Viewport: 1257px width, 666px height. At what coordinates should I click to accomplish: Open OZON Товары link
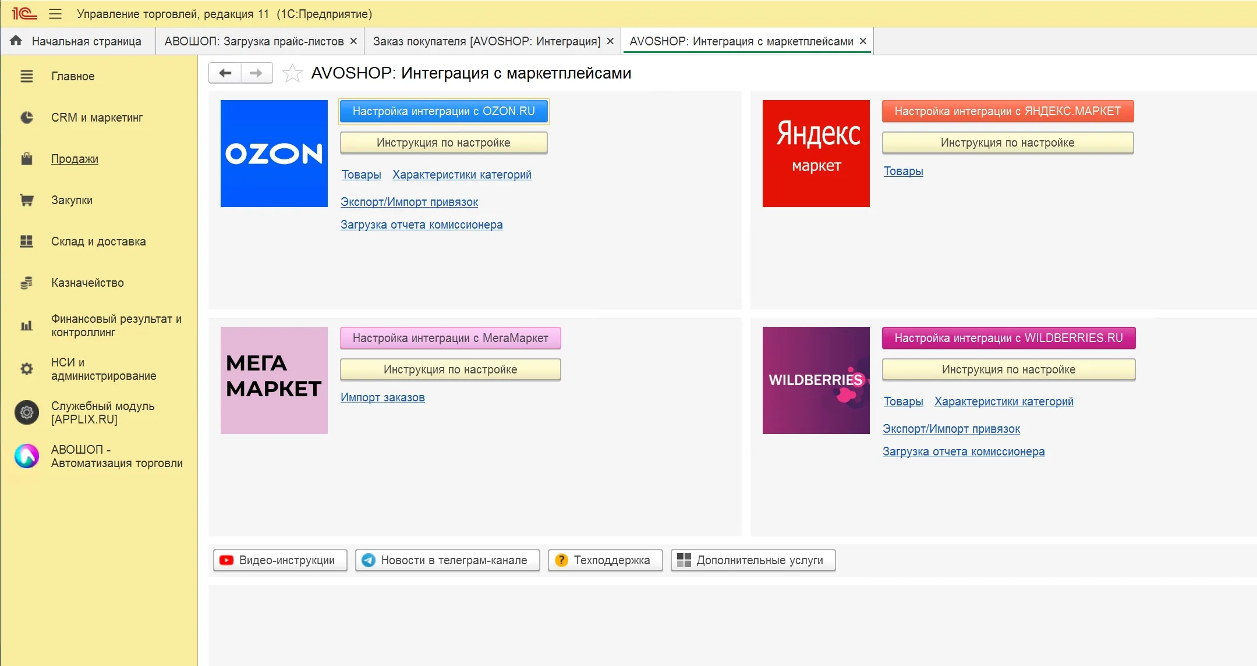pos(362,174)
